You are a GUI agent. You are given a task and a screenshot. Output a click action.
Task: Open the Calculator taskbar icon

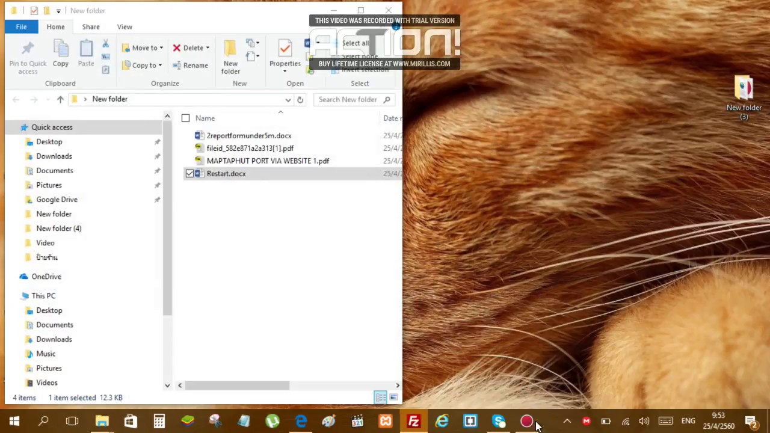[159, 421]
